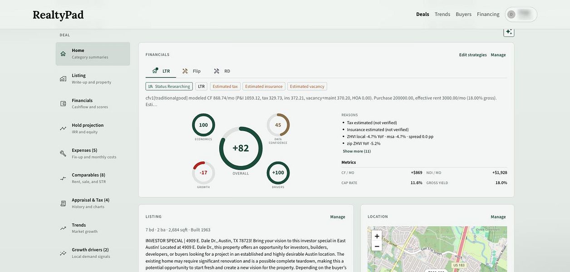Click the Hold projection chart icon

pos(63,128)
